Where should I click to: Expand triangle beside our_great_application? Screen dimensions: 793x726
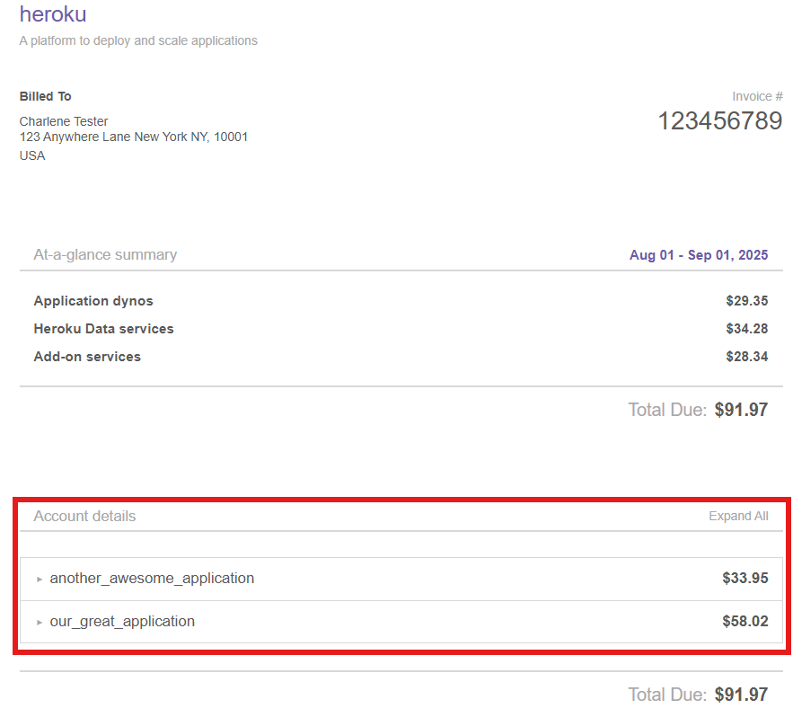point(40,623)
